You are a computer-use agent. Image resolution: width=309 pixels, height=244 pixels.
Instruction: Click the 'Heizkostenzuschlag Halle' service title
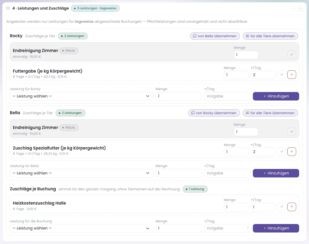click(39, 203)
